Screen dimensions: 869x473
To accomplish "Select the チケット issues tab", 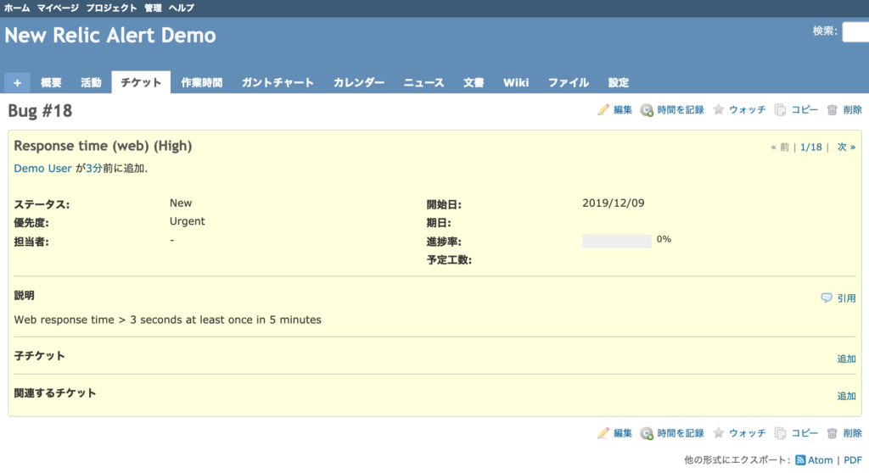I will coord(141,82).
